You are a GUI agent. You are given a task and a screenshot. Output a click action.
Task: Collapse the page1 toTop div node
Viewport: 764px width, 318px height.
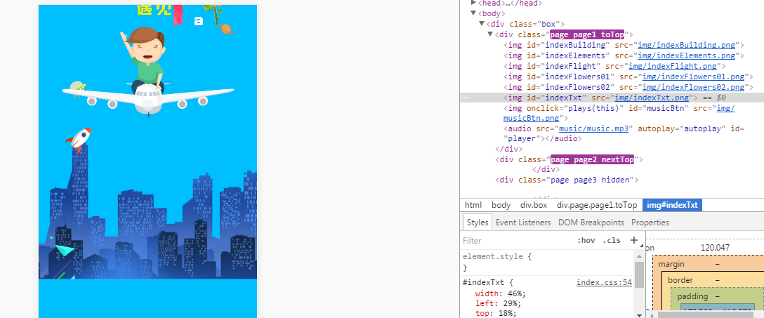pos(490,34)
